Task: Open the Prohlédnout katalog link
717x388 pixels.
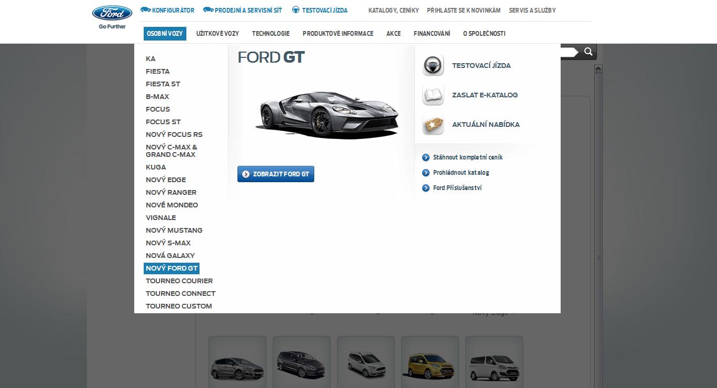Action: (461, 173)
